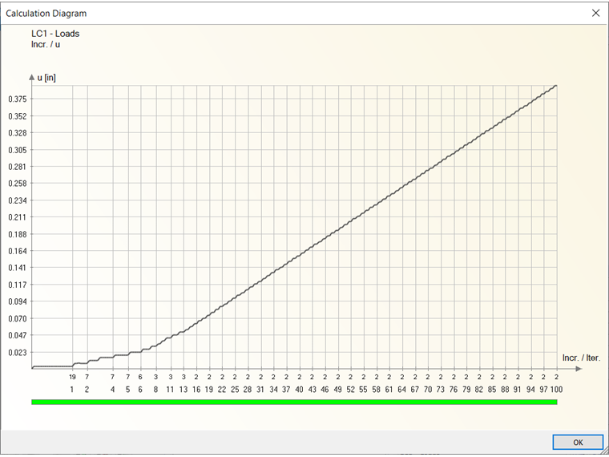The image size is (609, 457).
Task: Click the 'Calculation Diagram' title bar text
Action: [x=46, y=13]
